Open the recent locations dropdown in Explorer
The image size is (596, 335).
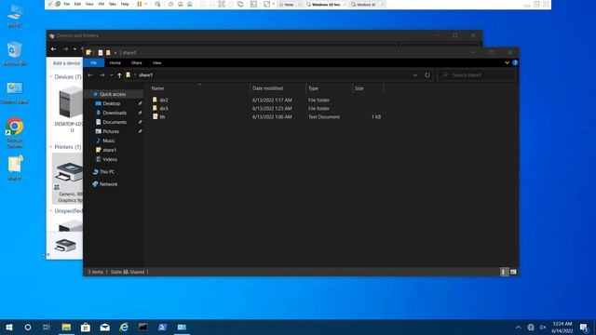tap(112, 75)
